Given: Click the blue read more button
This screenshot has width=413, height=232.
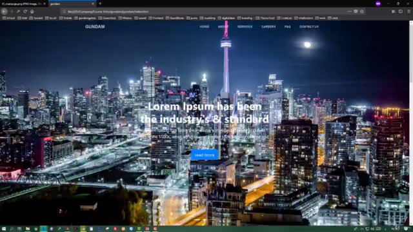Looking at the screenshot, I should pyautogui.click(x=205, y=155).
